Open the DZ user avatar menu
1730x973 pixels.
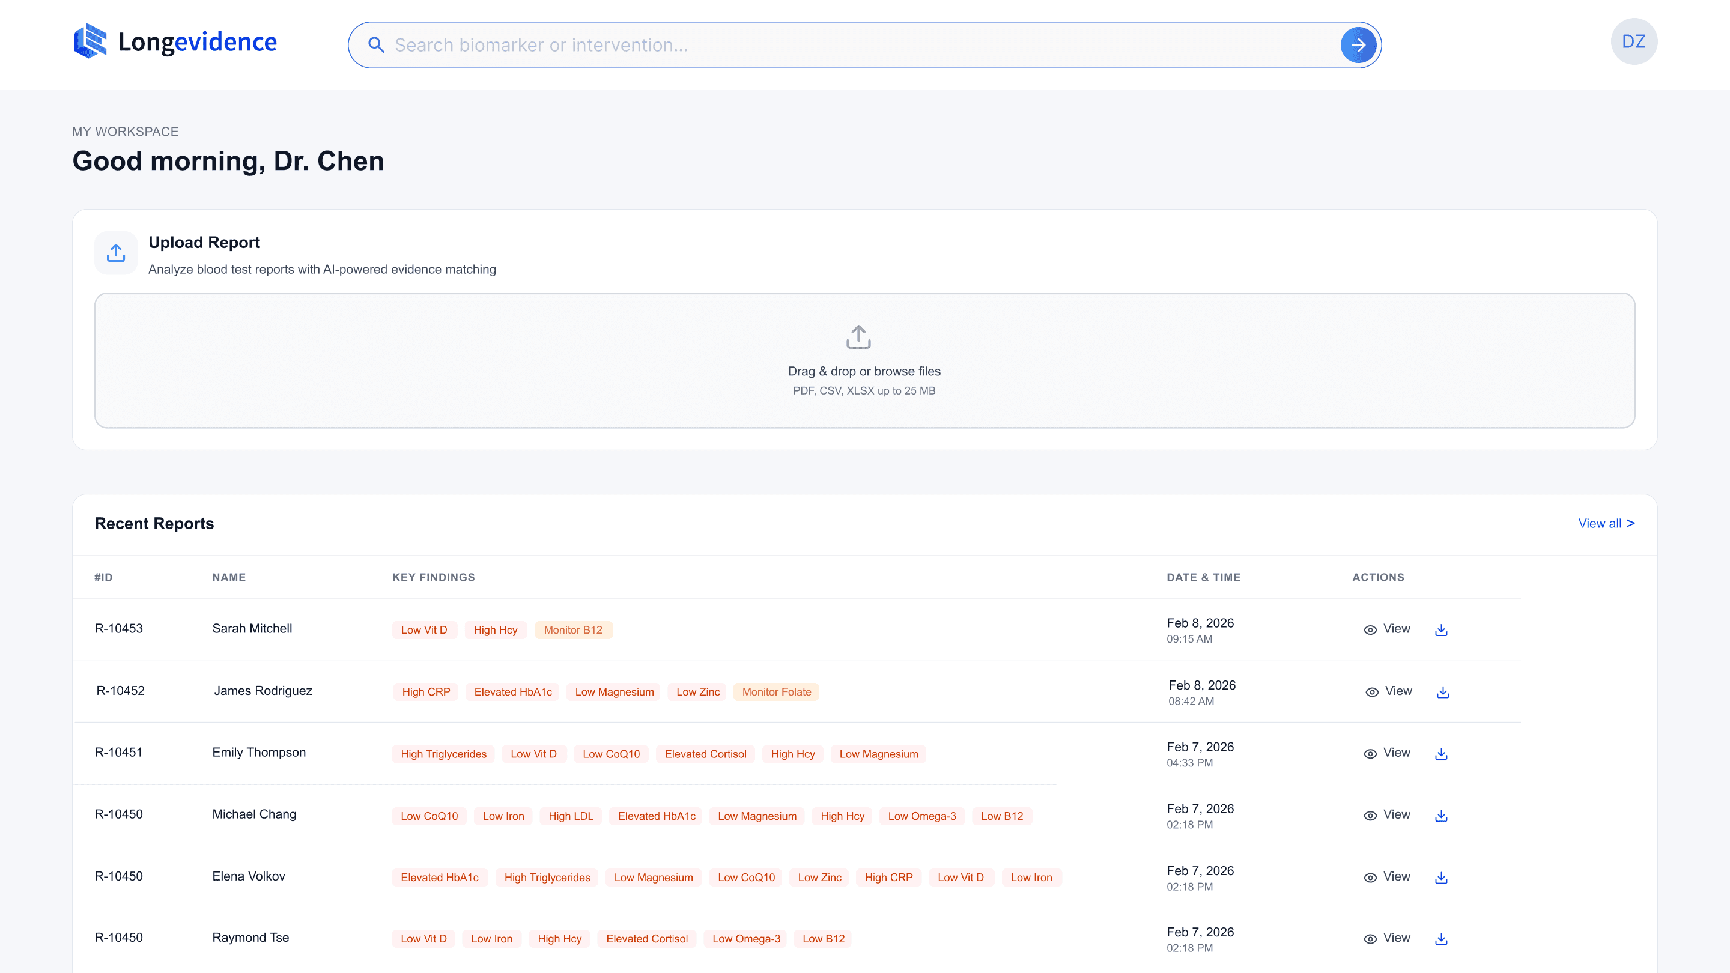coord(1633,41)
